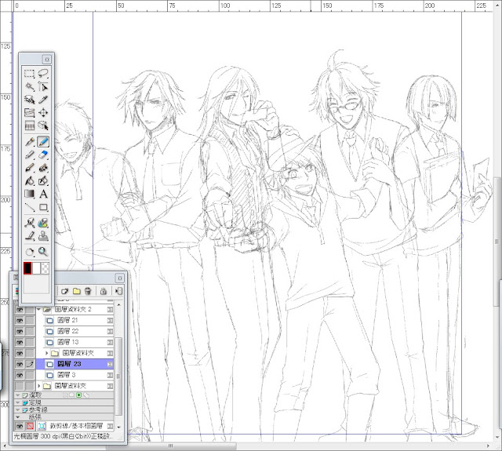
Task: Select the Zoom magnifier tool
Action: 43,252
